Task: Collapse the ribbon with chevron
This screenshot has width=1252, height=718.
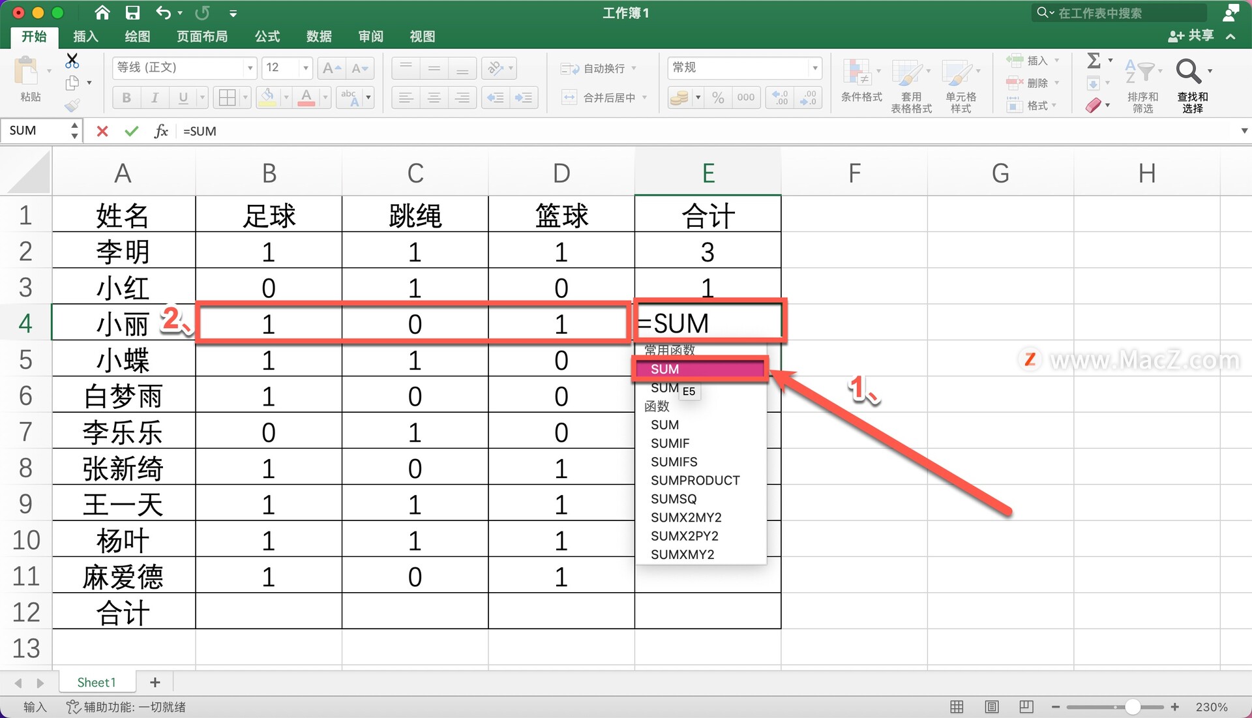Action: [1230, 37]
